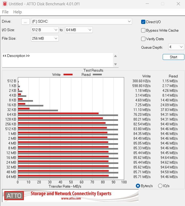This screenshot has height=206, width=185.
Task: Click the ATTO logo in the banner
Action: (x=14, y=196)
